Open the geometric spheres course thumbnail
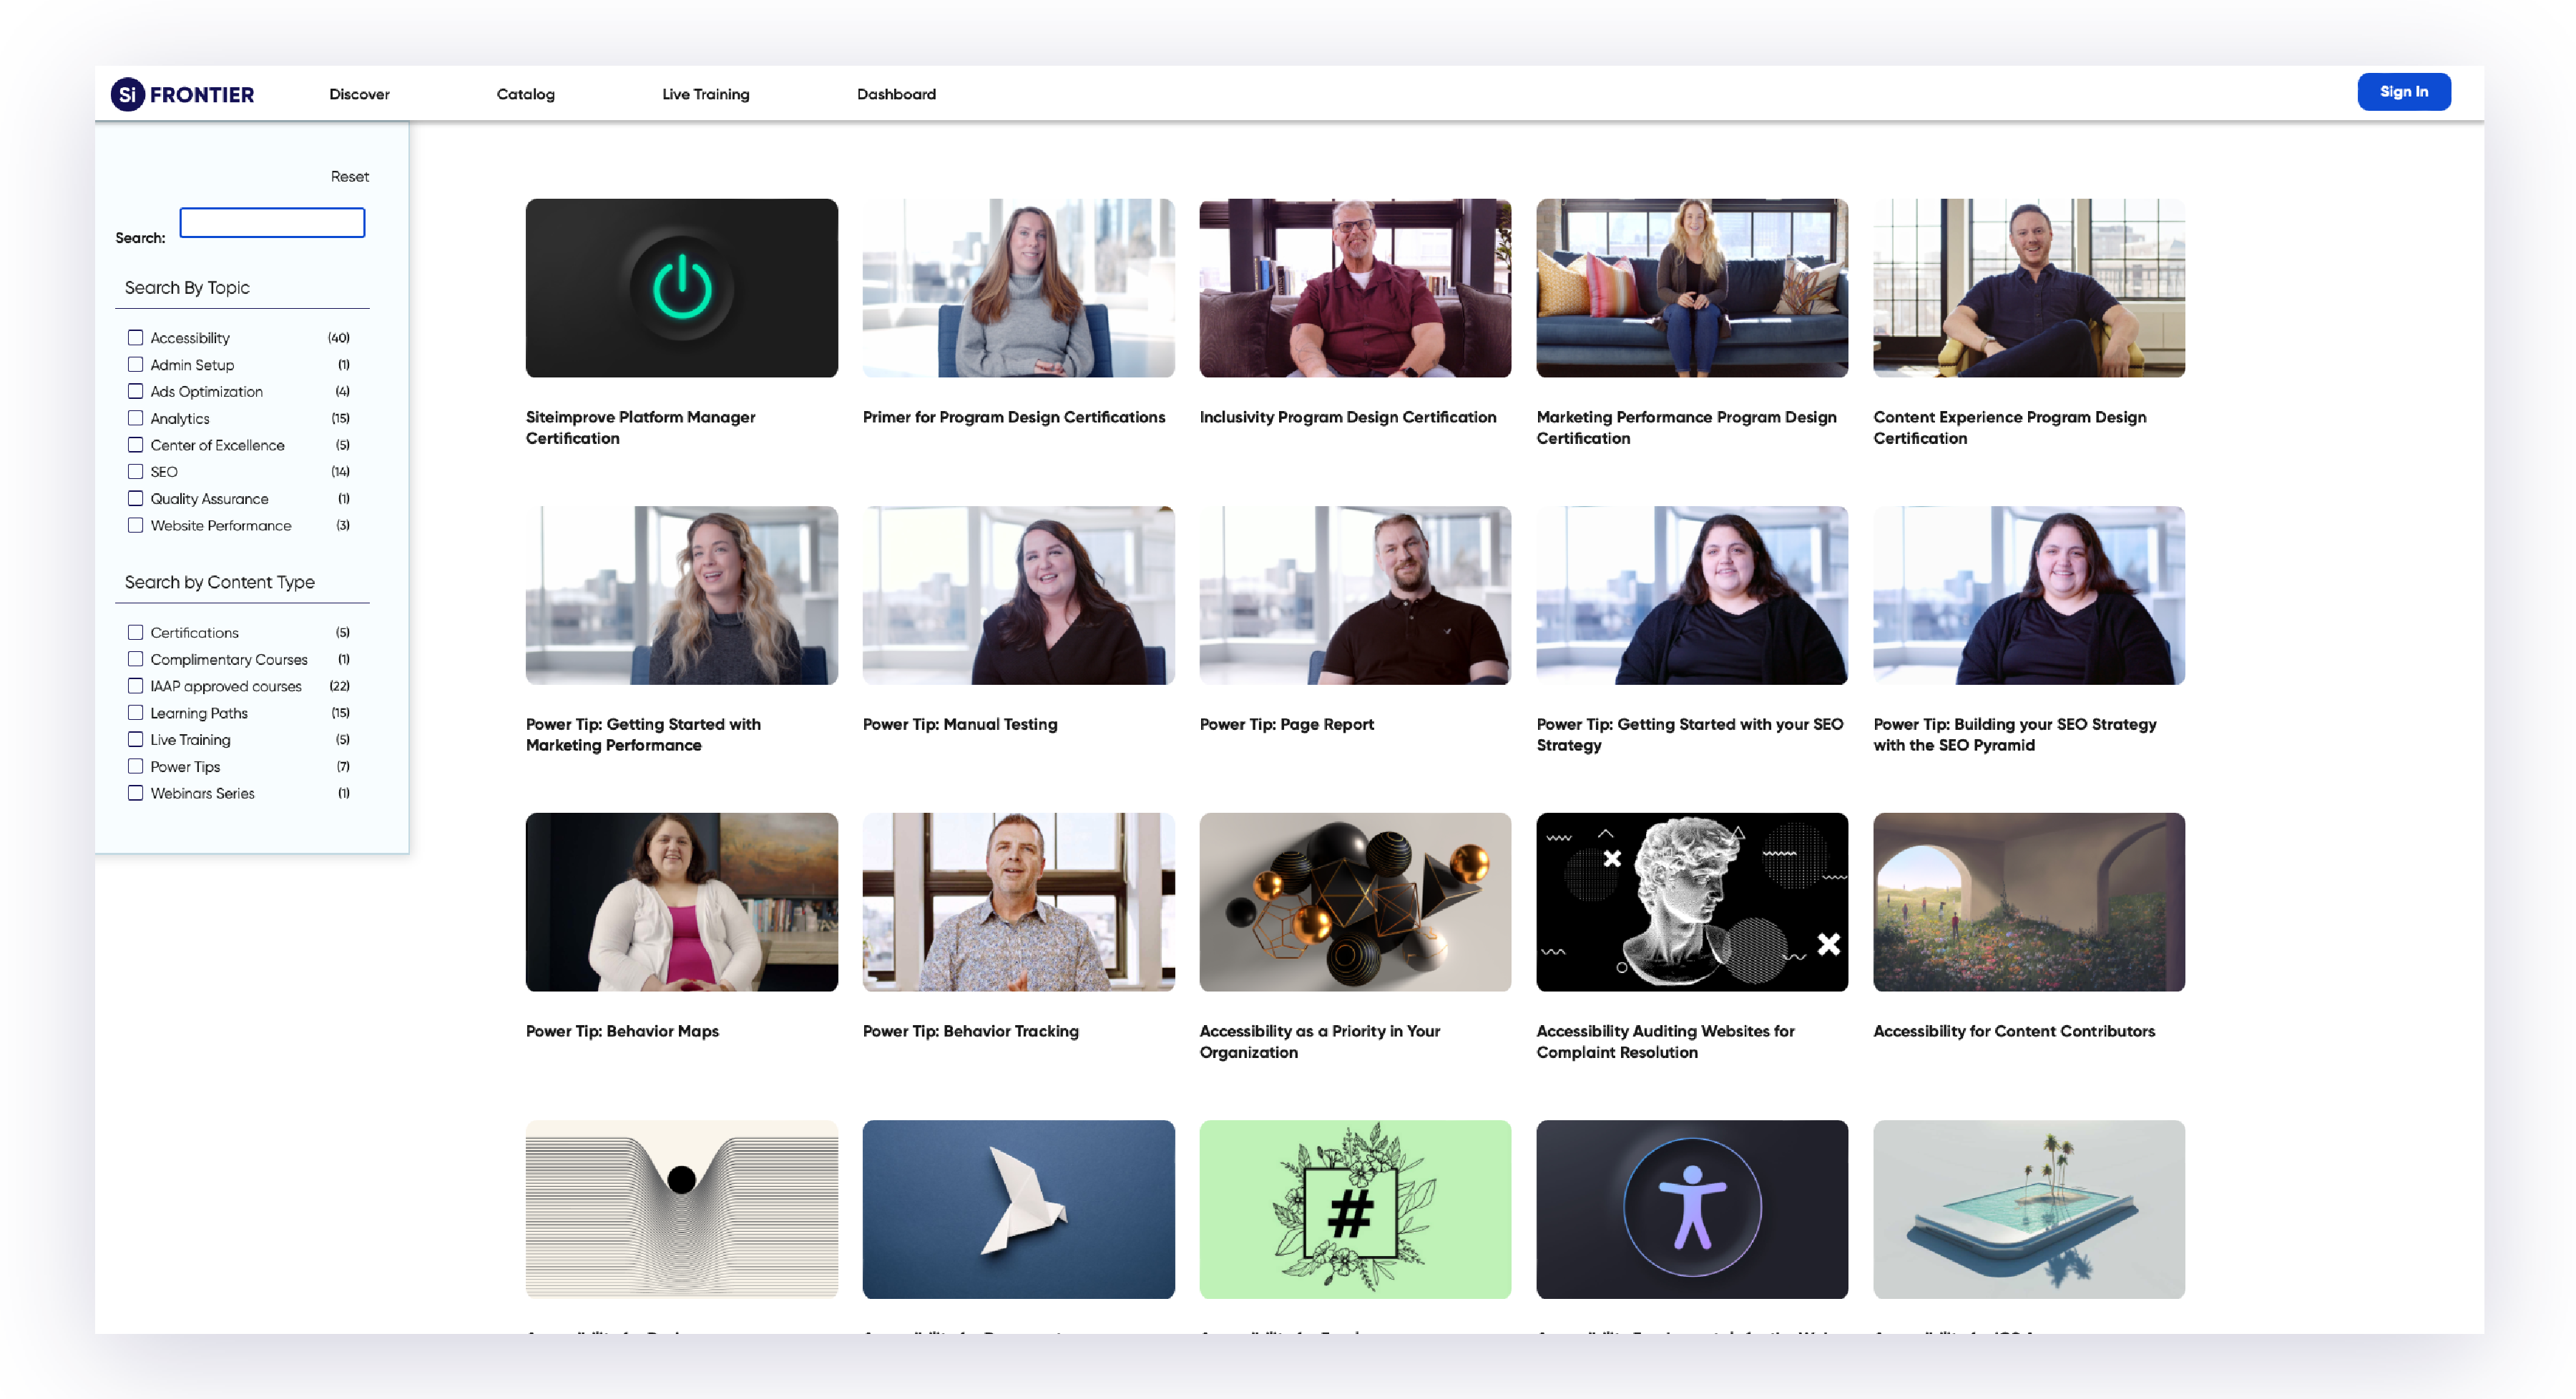The image size is (2576, 1399). [1354, 901]
